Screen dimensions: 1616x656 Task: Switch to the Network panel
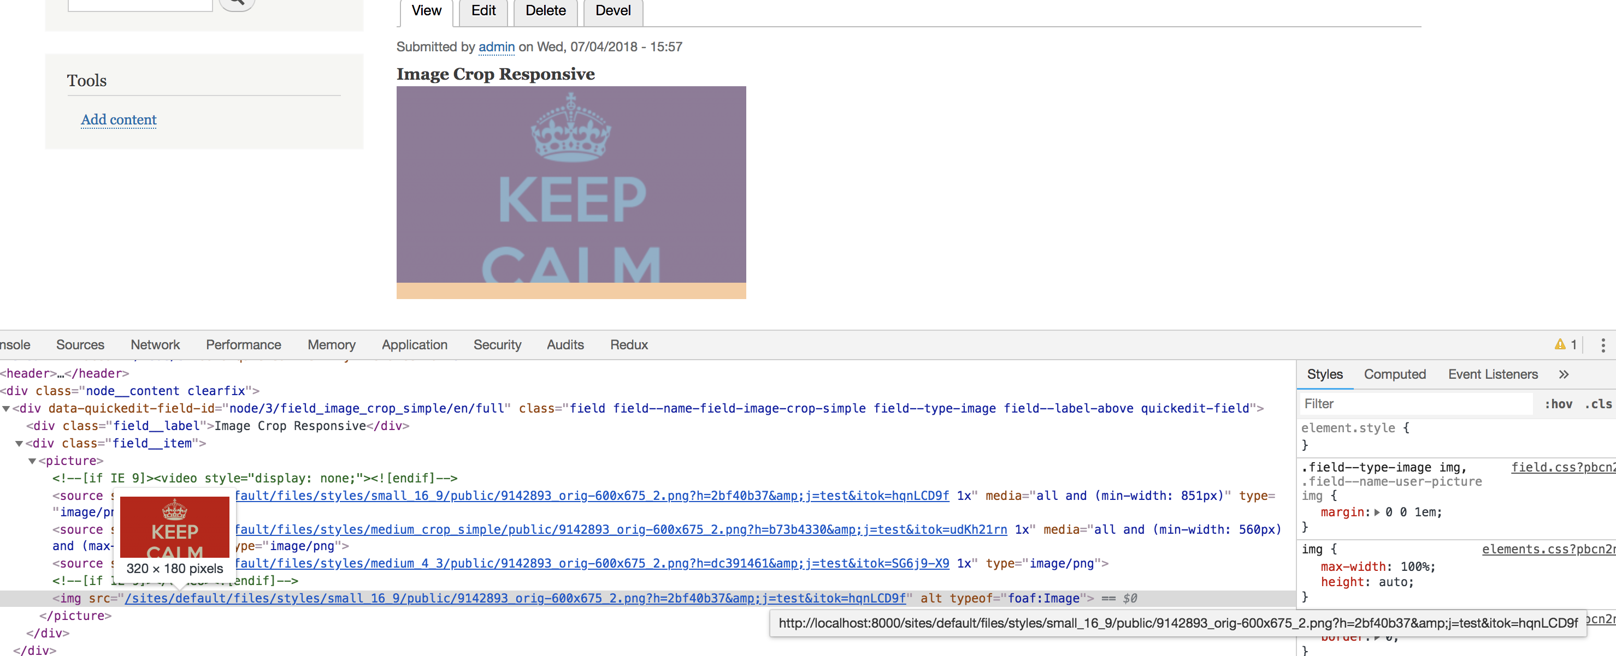tap(155, 344)
